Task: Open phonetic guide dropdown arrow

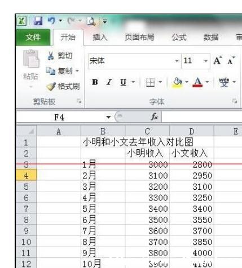Action: pyautogui.click(x=234, y=82)
